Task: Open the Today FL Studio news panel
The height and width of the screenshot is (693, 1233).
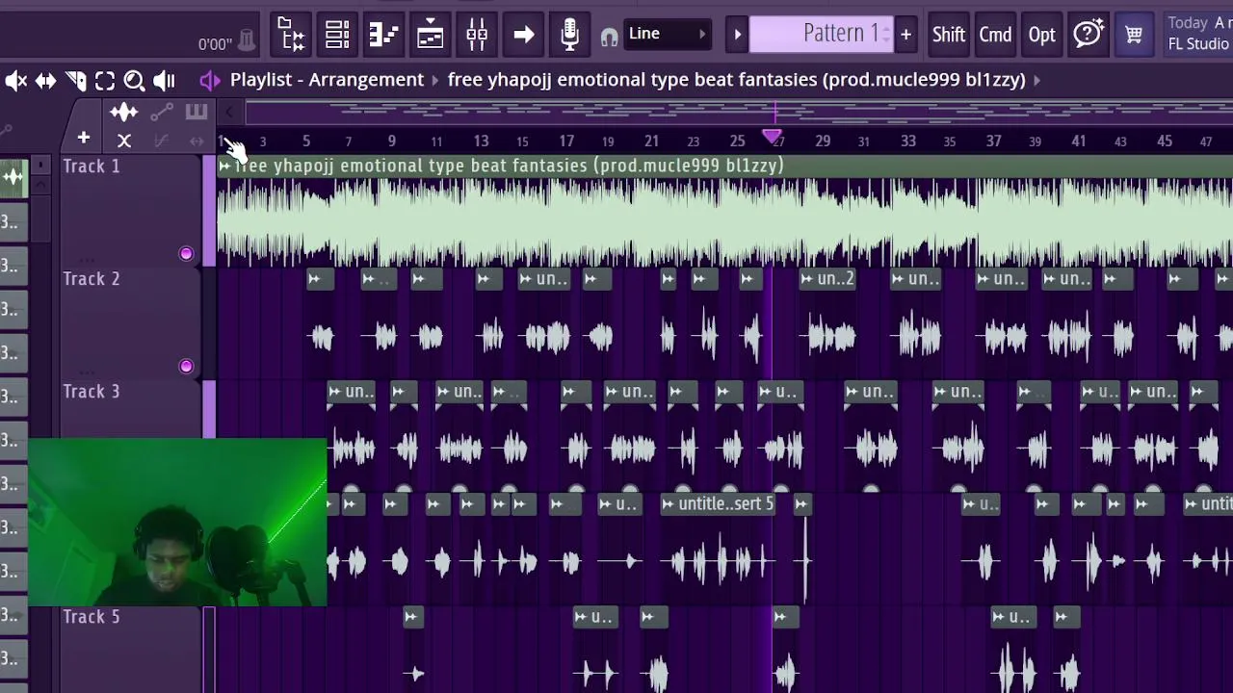Action: (x=1197, y=34)
